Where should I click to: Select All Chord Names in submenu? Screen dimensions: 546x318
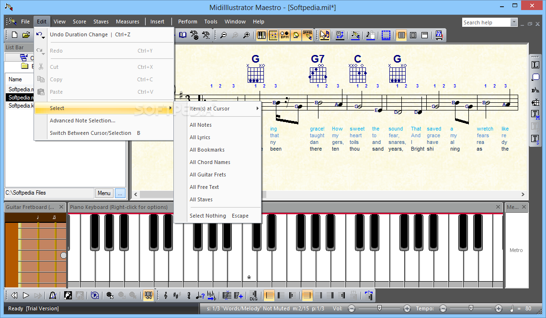pyautogui.click(x=225, y=162)
